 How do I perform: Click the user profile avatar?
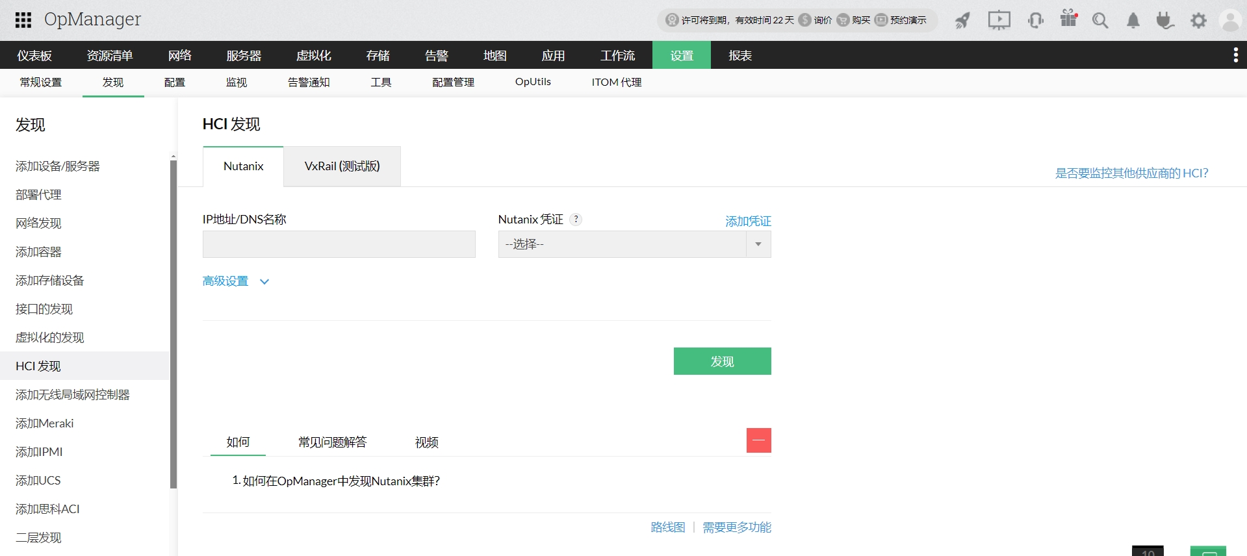[x=1231, y=20]
